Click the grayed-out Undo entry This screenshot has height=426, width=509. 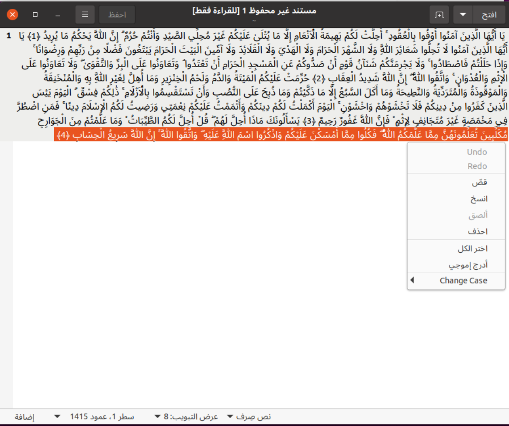tap(456, 152)
